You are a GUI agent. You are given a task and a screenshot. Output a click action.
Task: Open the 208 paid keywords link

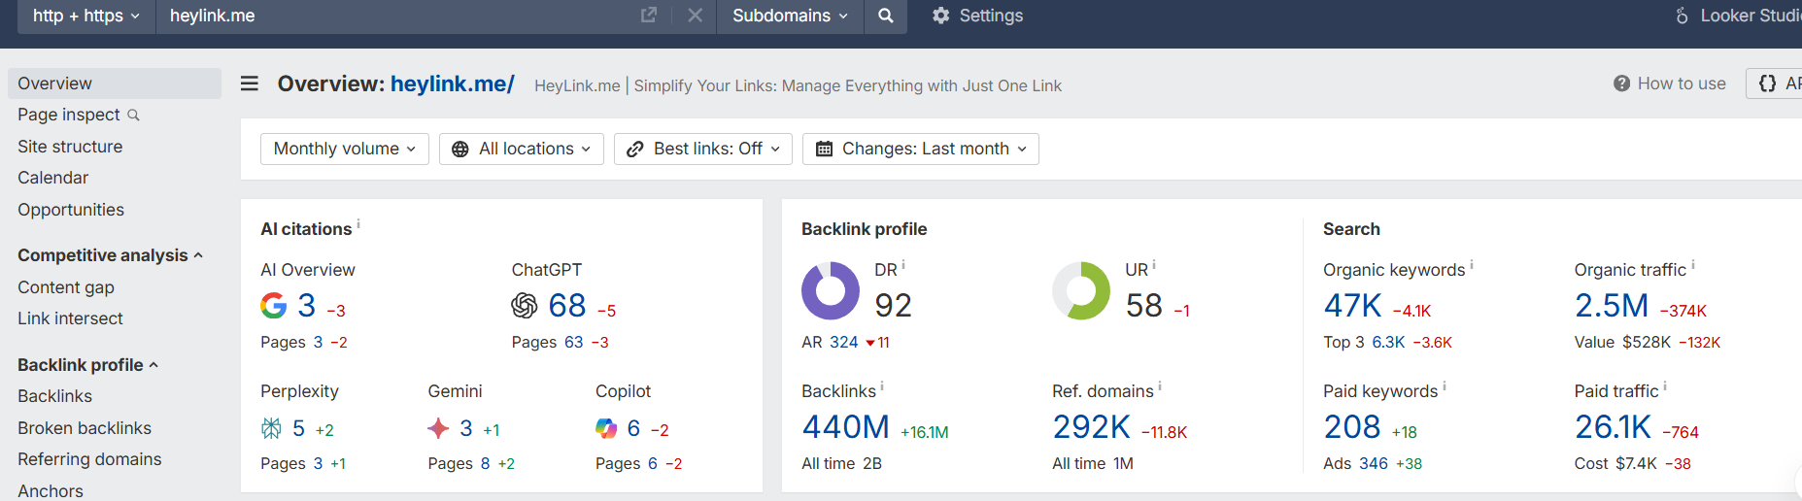click(x=1352, y=427)
